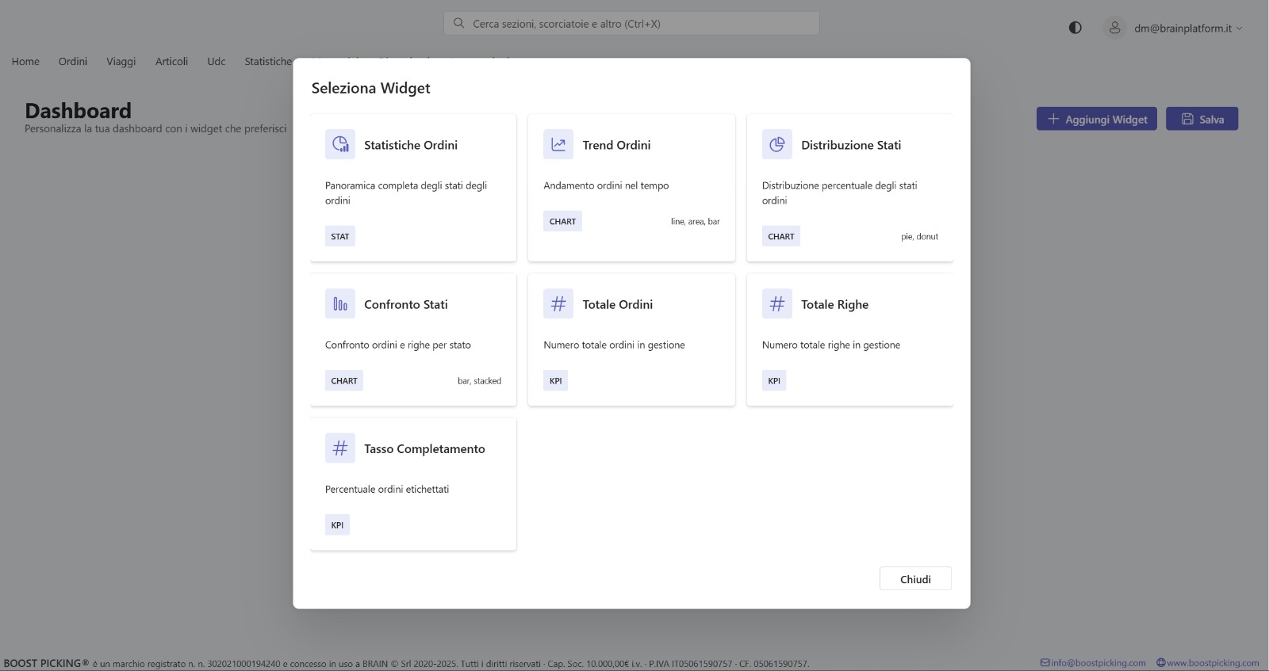
Task: Select the Tasso Completamento widget title
Action: [424, 448]
